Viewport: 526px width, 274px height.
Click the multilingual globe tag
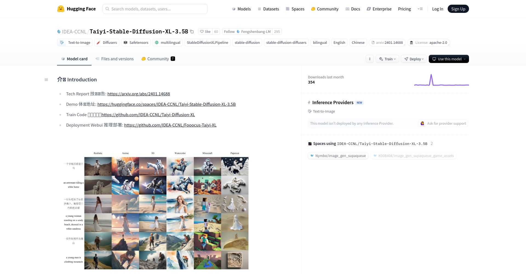[x=167, y=42]
